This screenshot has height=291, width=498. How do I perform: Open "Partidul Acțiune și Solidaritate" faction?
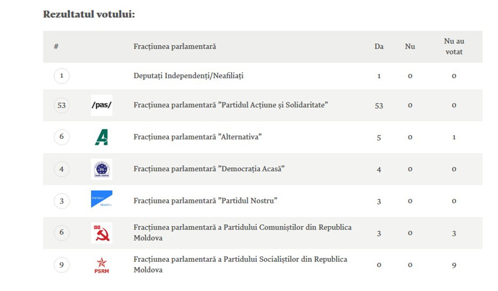click(231, 105)
